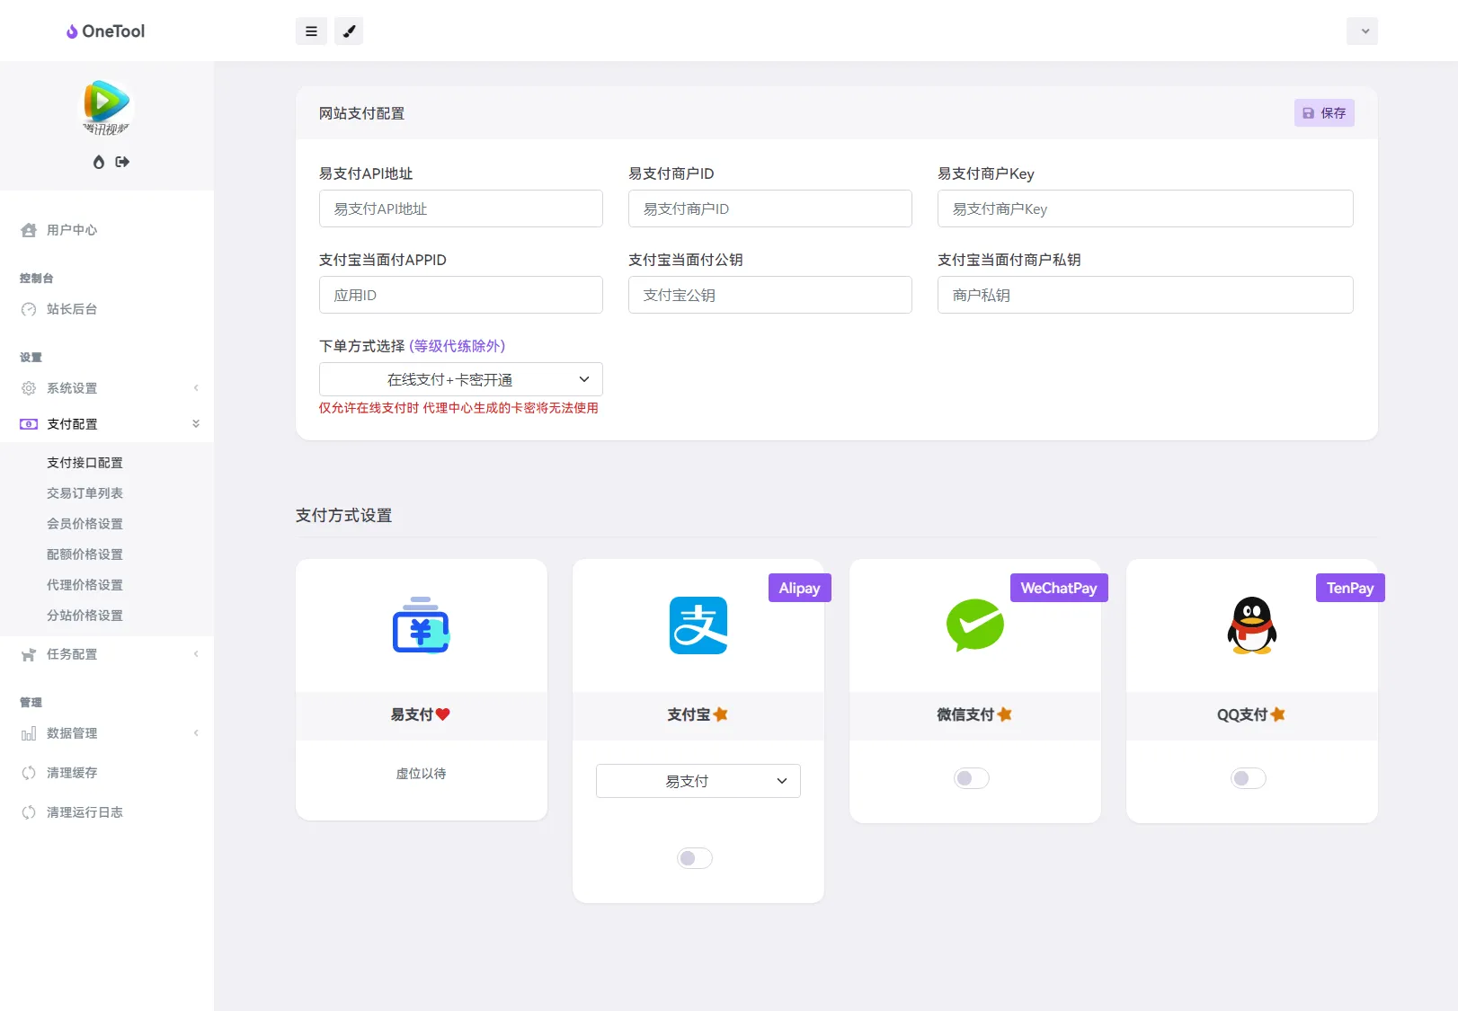Open the hamburger menu icon
Image resolution: width=1458 pixels, height=1011 pixels.
pyautogui.click(x=311, y=31)
